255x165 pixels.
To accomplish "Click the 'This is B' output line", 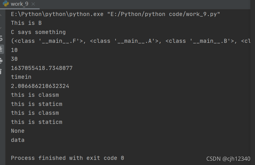I will 26,23.
